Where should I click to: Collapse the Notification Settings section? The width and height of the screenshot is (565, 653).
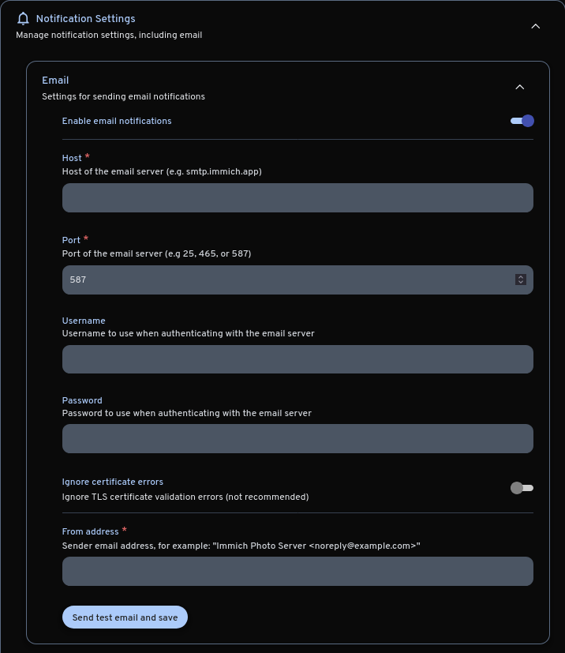tap(536, 26)
